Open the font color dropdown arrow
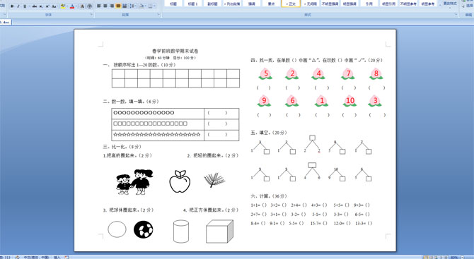This screenshot has width=474, height=259. pyautogui.click(x=76, y=6)
